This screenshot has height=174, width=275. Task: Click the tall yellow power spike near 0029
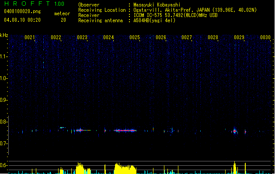pyautogui.click(x=235, y=167)
